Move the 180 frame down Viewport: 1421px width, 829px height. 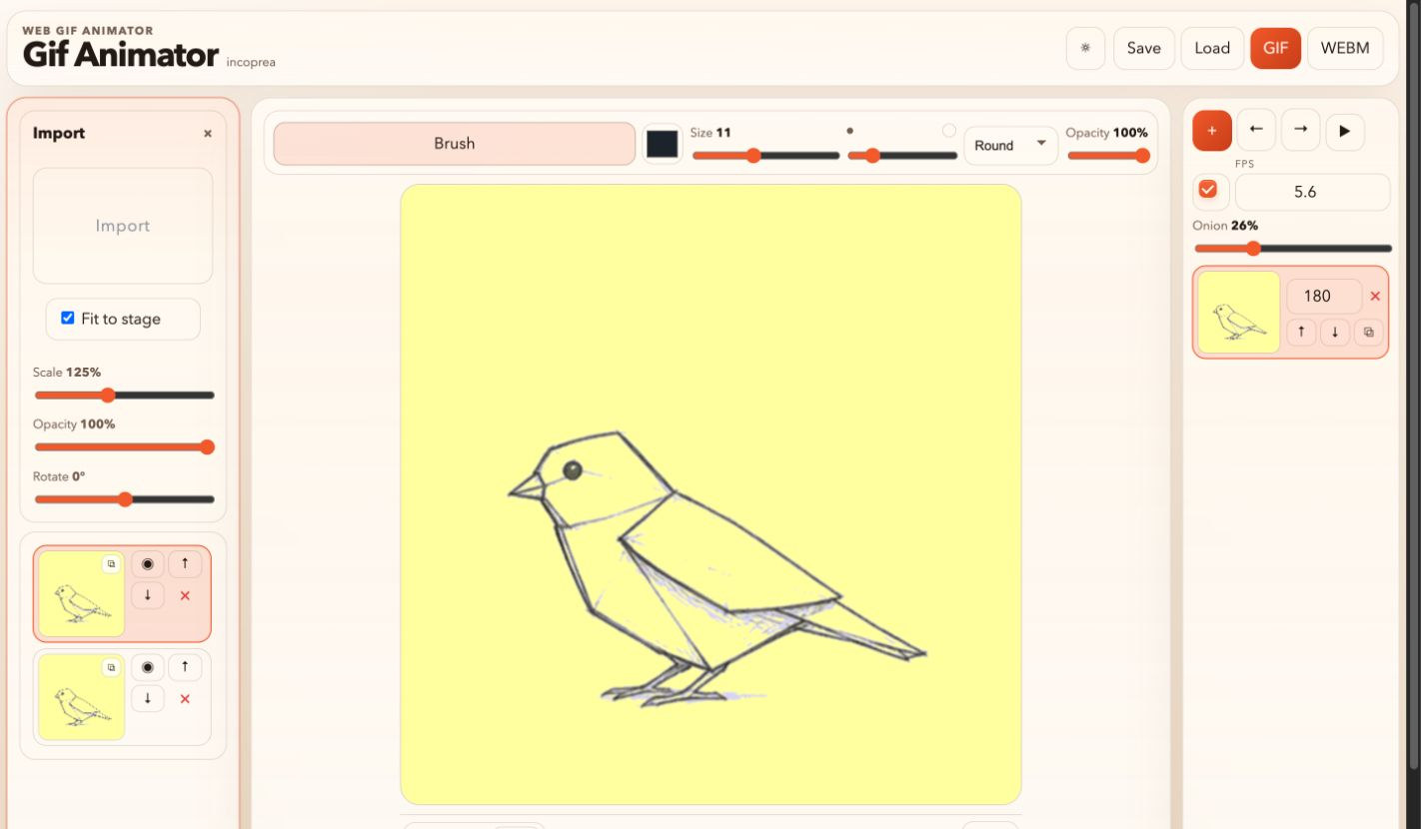tap(1335, 333)
